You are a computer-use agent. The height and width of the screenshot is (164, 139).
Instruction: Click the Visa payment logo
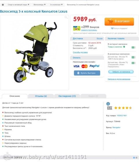pyautogui.click(x=76, y=66)
